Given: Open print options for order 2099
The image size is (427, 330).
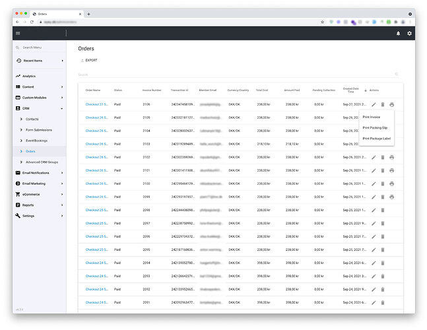Looking at the screenshot, I should (x=391, y=197).
